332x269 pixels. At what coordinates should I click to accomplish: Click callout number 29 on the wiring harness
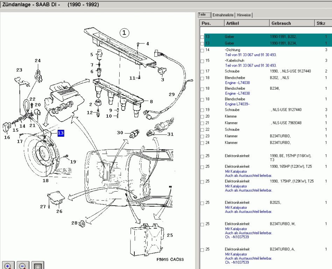pos(172,94)
